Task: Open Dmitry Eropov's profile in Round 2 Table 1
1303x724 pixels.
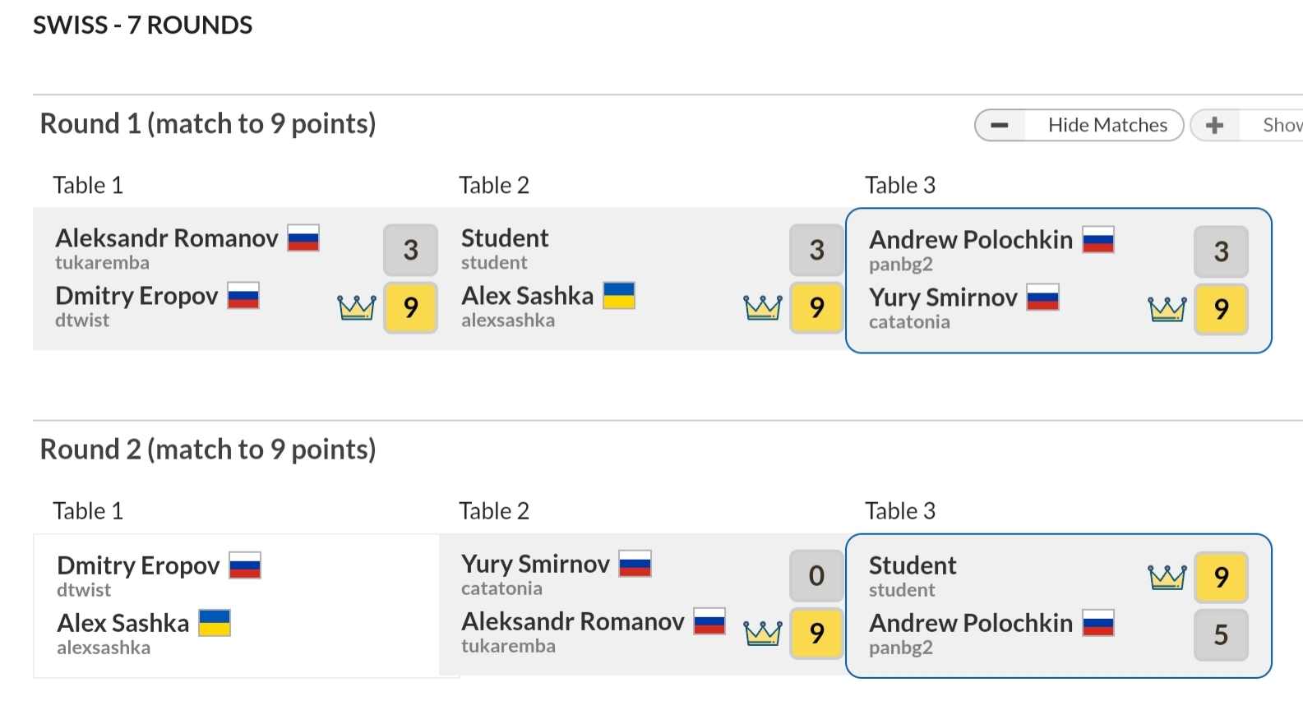Action: [138, 565]
